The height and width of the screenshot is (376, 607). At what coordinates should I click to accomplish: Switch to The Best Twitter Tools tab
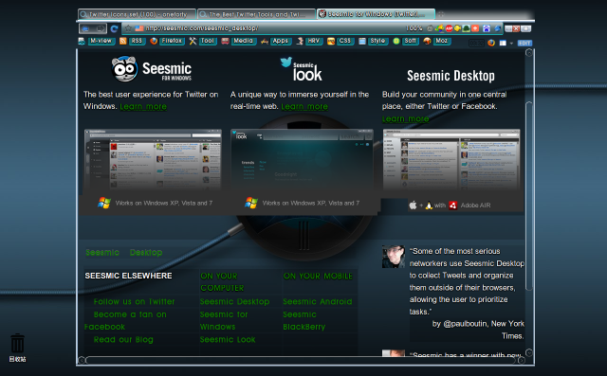point(256,14)
